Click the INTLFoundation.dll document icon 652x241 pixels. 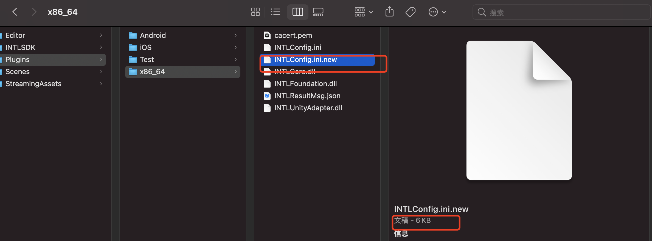coord(267,84)
